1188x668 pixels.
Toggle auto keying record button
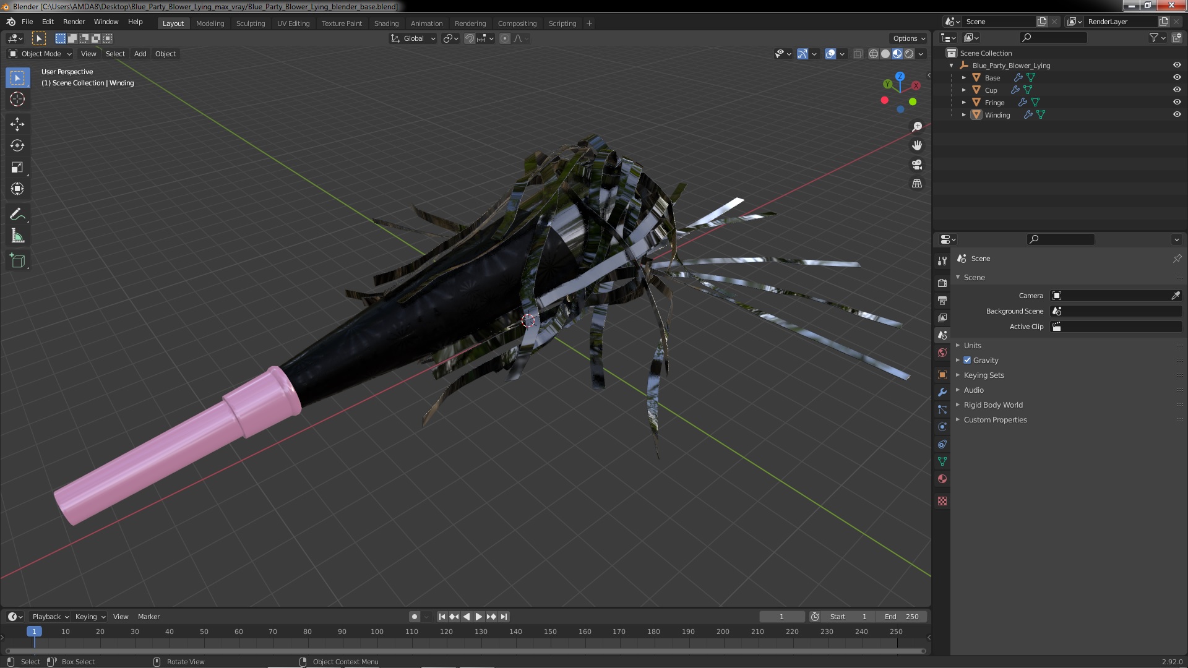coord(415,617)
